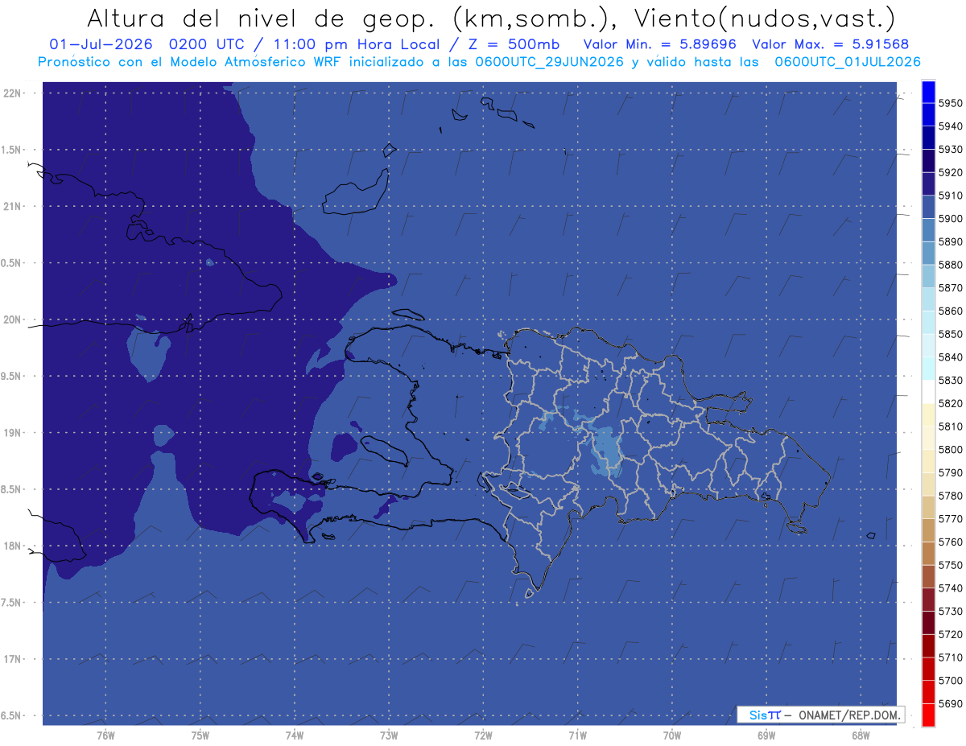Click the '21N' latitude axis label
Screen dimensions: 966x746
pos(12,207)
